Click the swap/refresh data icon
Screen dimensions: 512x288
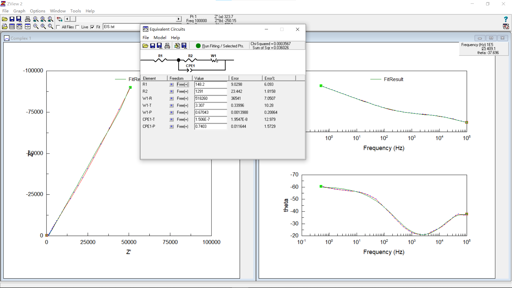59,19
